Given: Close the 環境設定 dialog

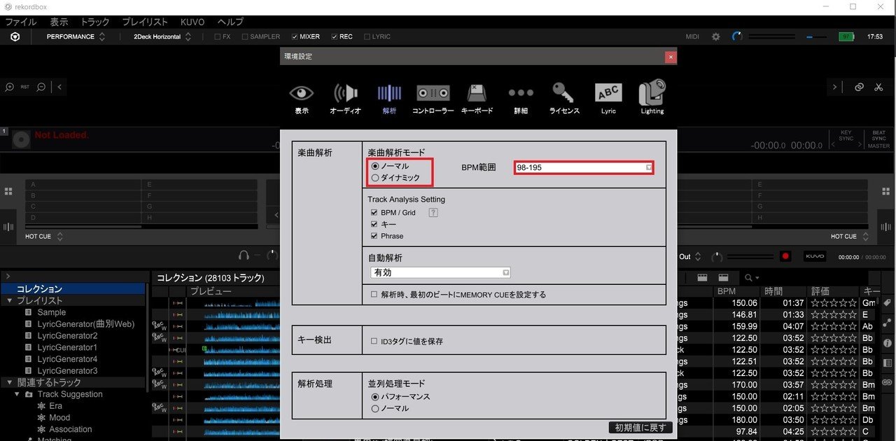Looking at the screenshot, I should (x=671, y=57).
